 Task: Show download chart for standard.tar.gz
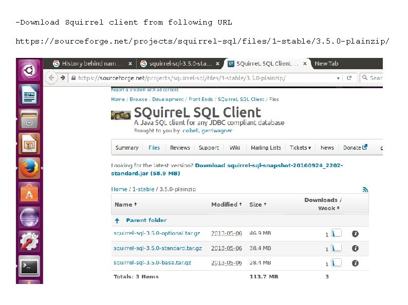click(336, 248)
